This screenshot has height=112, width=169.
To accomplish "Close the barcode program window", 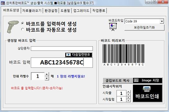I will click(x=163, y=2).
